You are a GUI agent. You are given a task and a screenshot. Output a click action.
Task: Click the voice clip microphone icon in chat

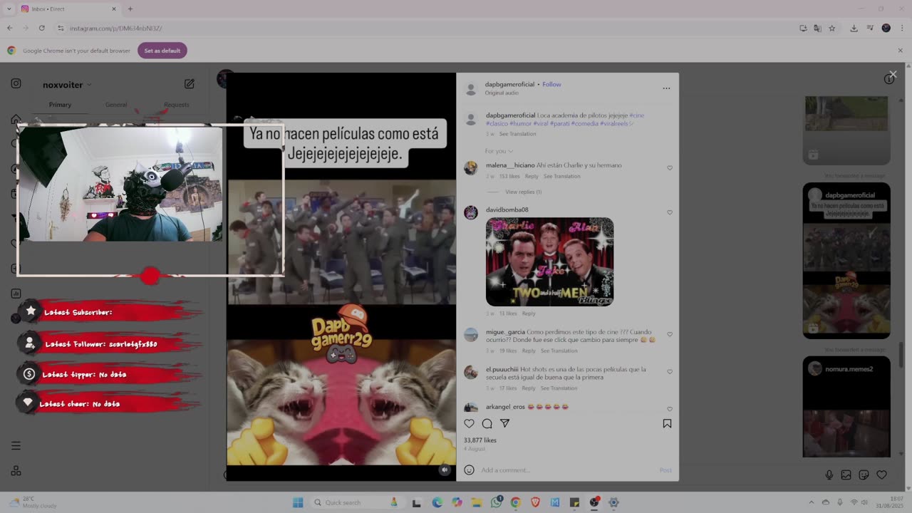click(x=829, y=475)
